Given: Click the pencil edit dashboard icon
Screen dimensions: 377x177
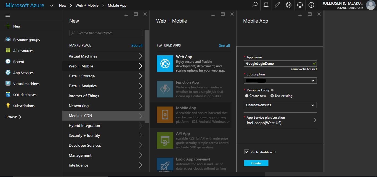Looking at the screenshot, I should pos(277,5).
